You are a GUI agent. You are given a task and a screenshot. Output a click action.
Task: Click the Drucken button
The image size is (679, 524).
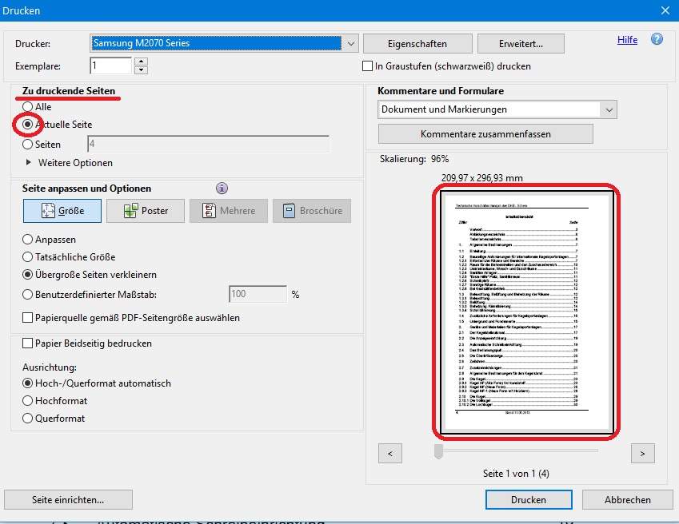point(527,499)
